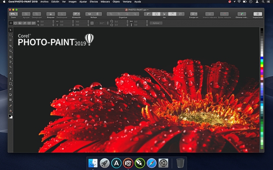The image size is (273, 170).
Task: Select position mode in property bar
Action: pyautogui.click(x=11, y=23)
